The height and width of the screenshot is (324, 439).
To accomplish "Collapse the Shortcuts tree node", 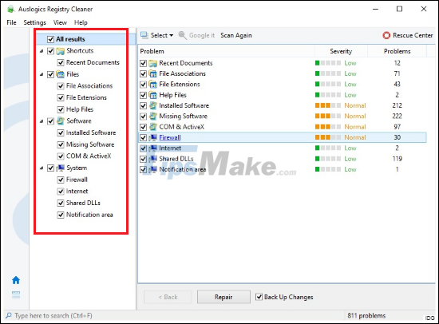I will 42,51.
